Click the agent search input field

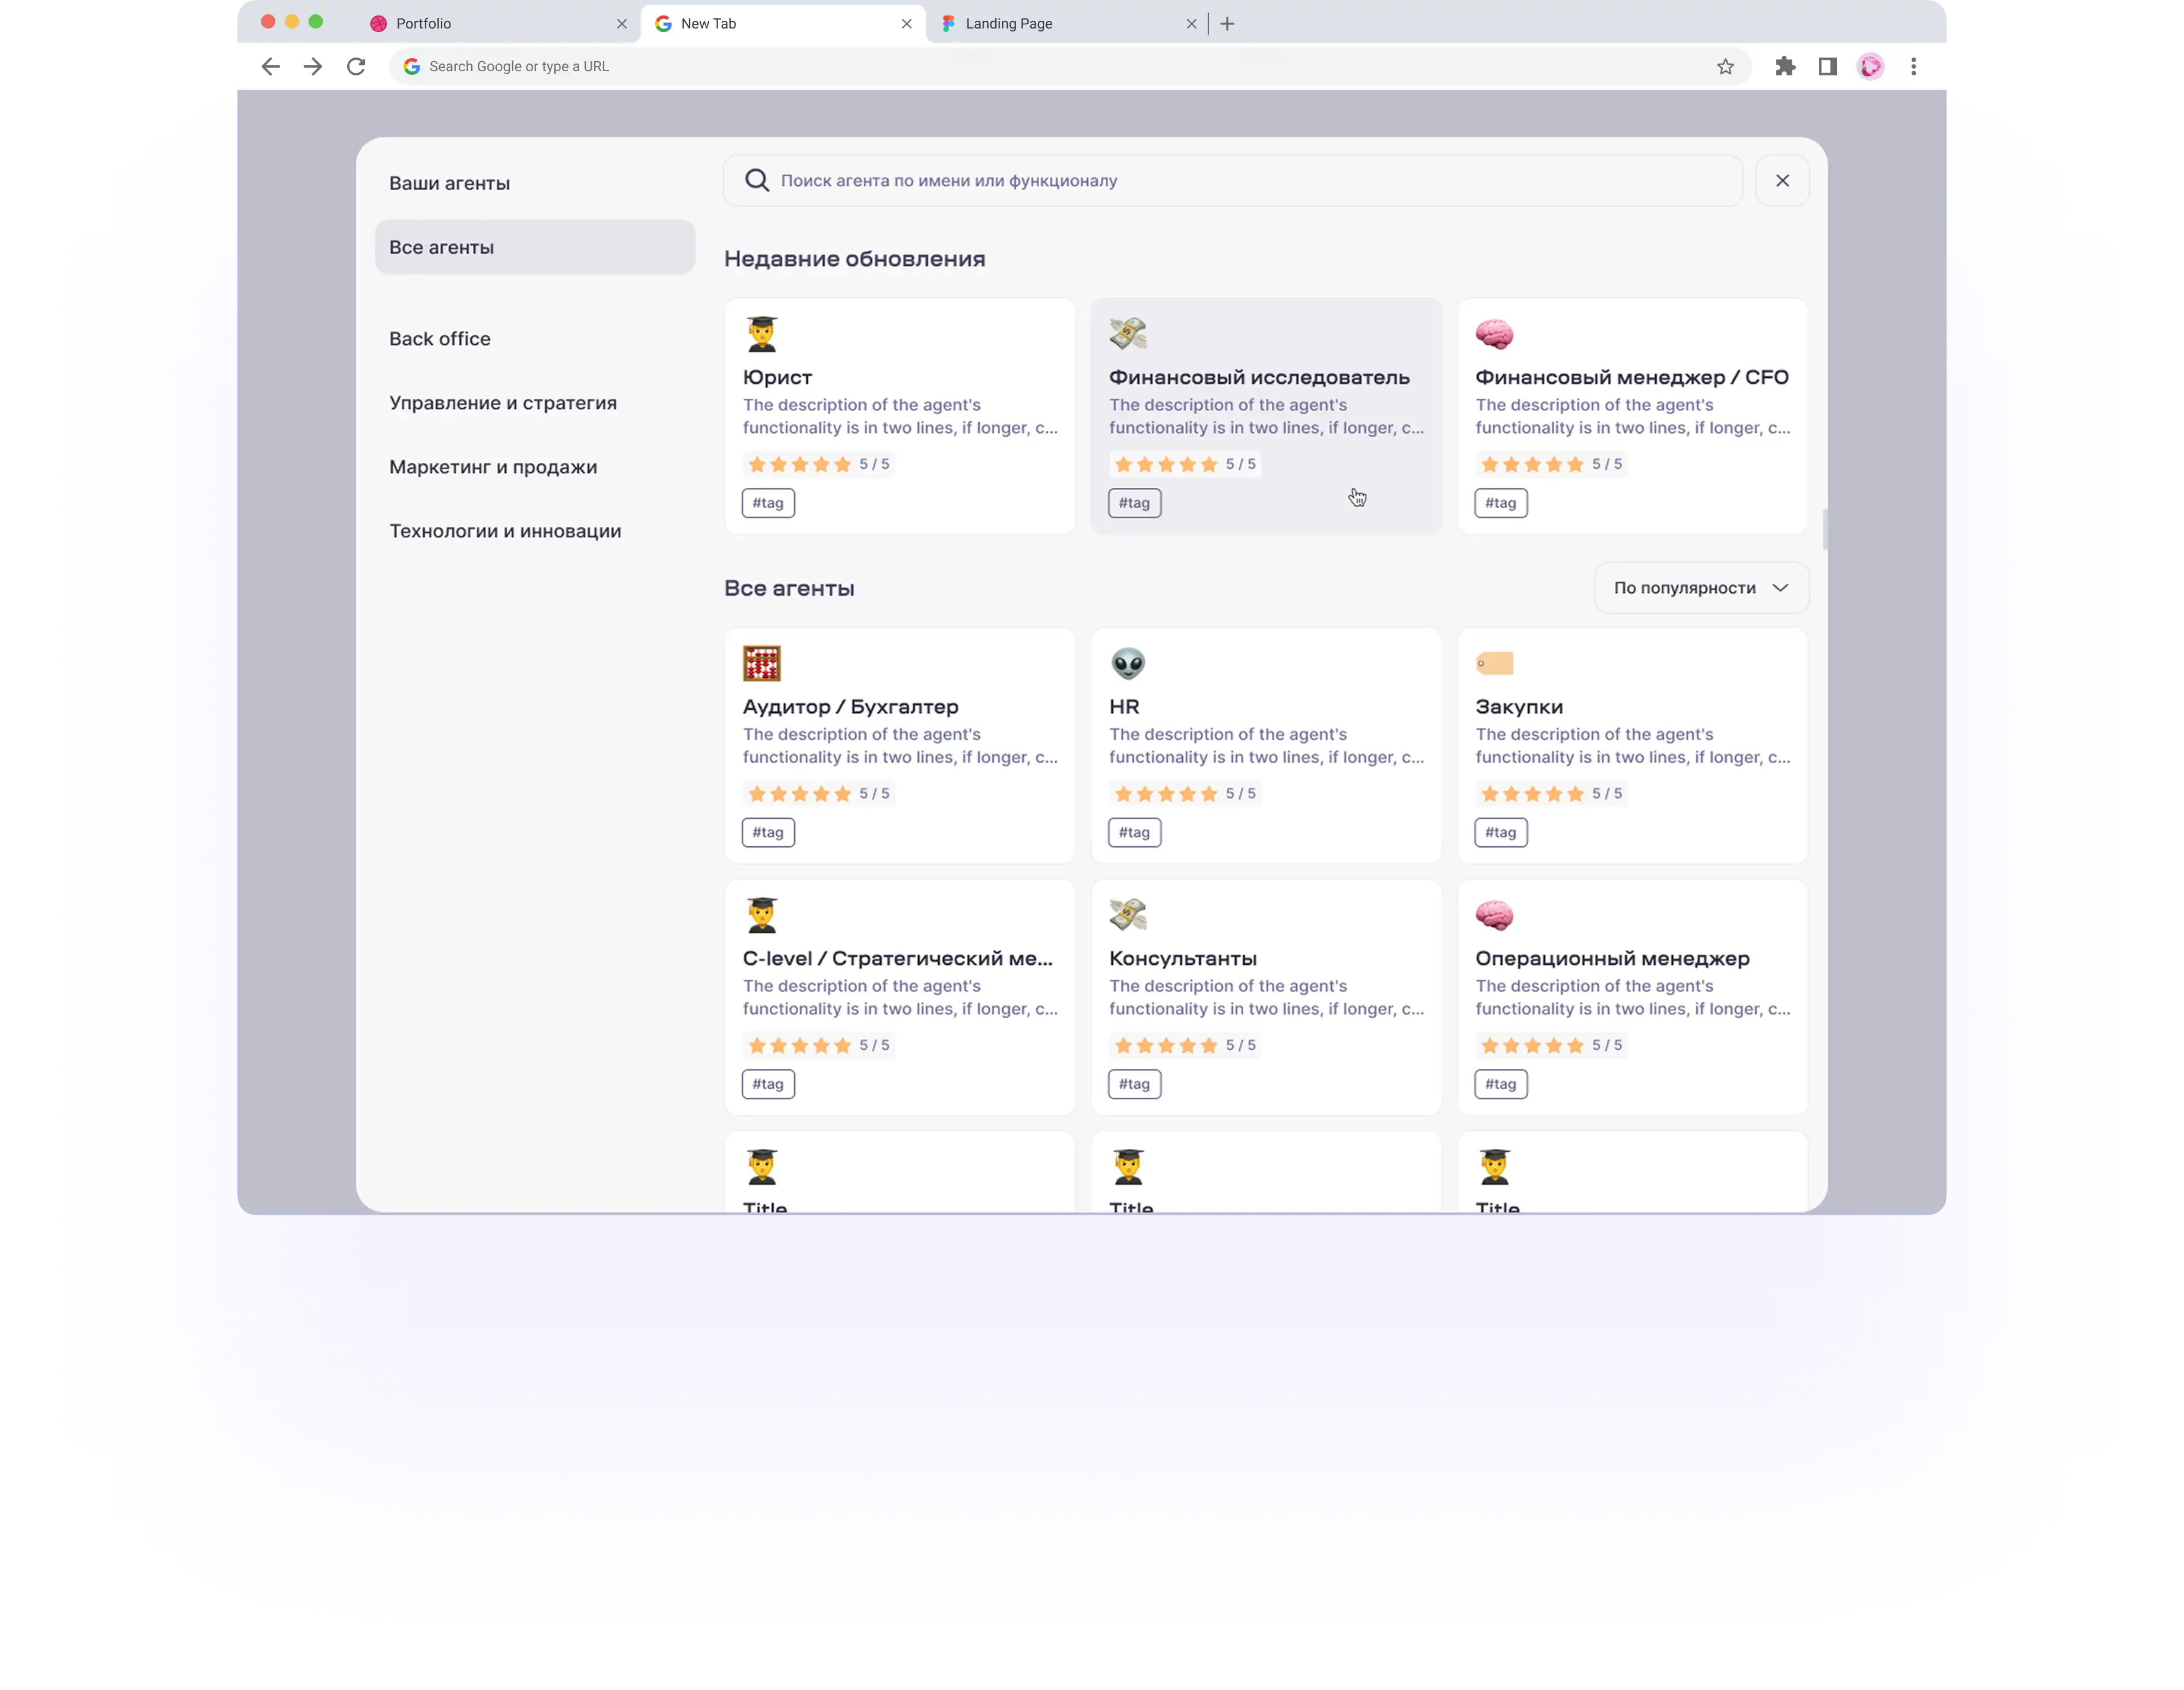1240,180
